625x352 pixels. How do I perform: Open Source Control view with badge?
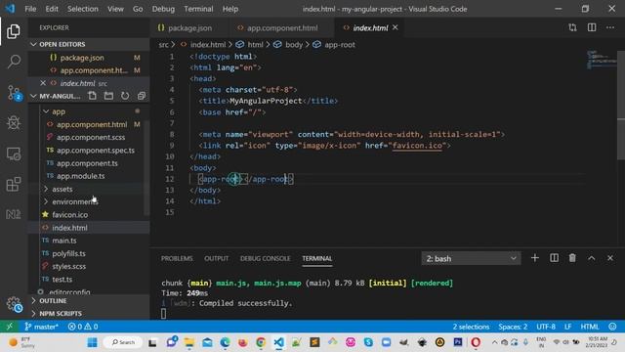point(14,93)
